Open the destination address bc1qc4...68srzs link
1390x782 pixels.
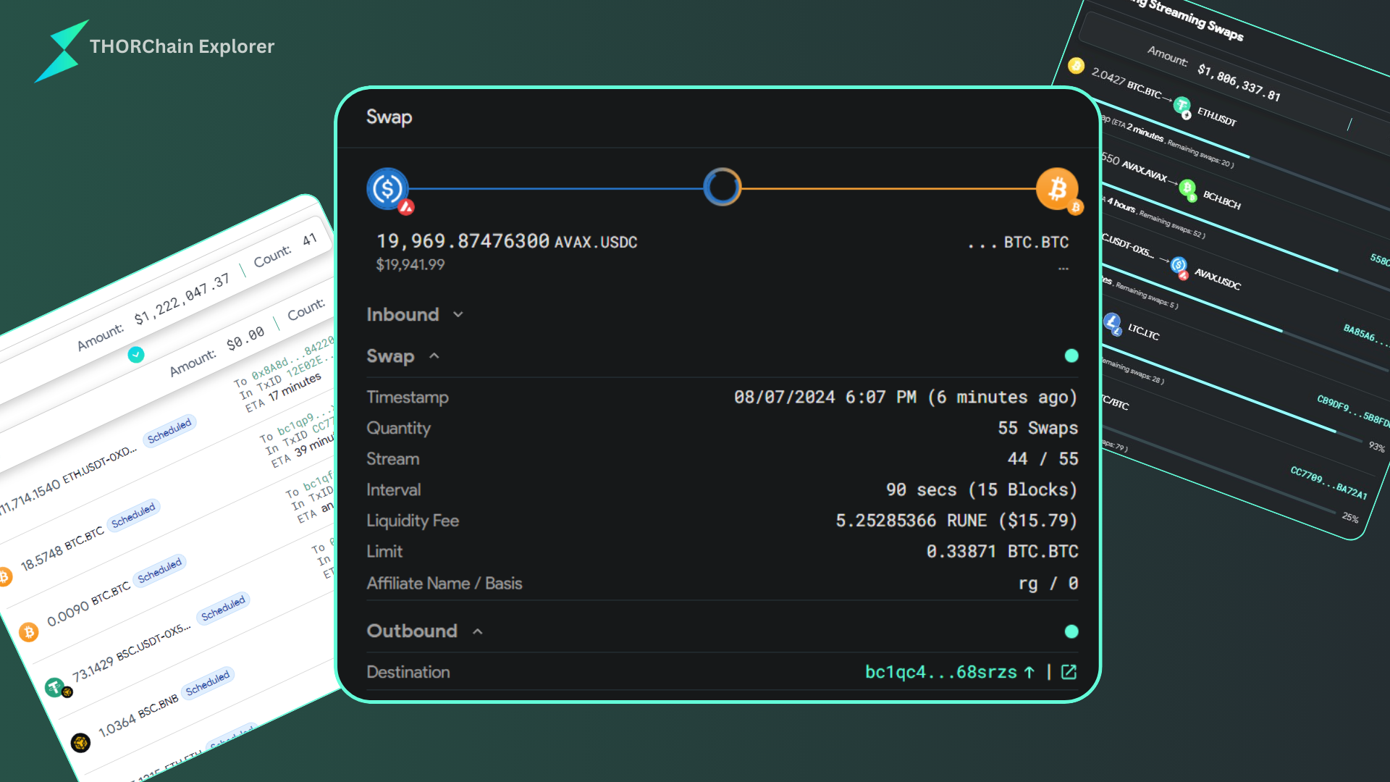click(941, 672)
